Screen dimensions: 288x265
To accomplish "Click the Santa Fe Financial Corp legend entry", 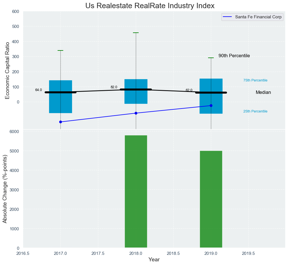I will tap(258, 17).
